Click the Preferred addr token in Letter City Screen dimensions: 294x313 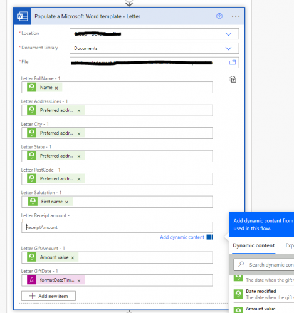pos(56,133)
